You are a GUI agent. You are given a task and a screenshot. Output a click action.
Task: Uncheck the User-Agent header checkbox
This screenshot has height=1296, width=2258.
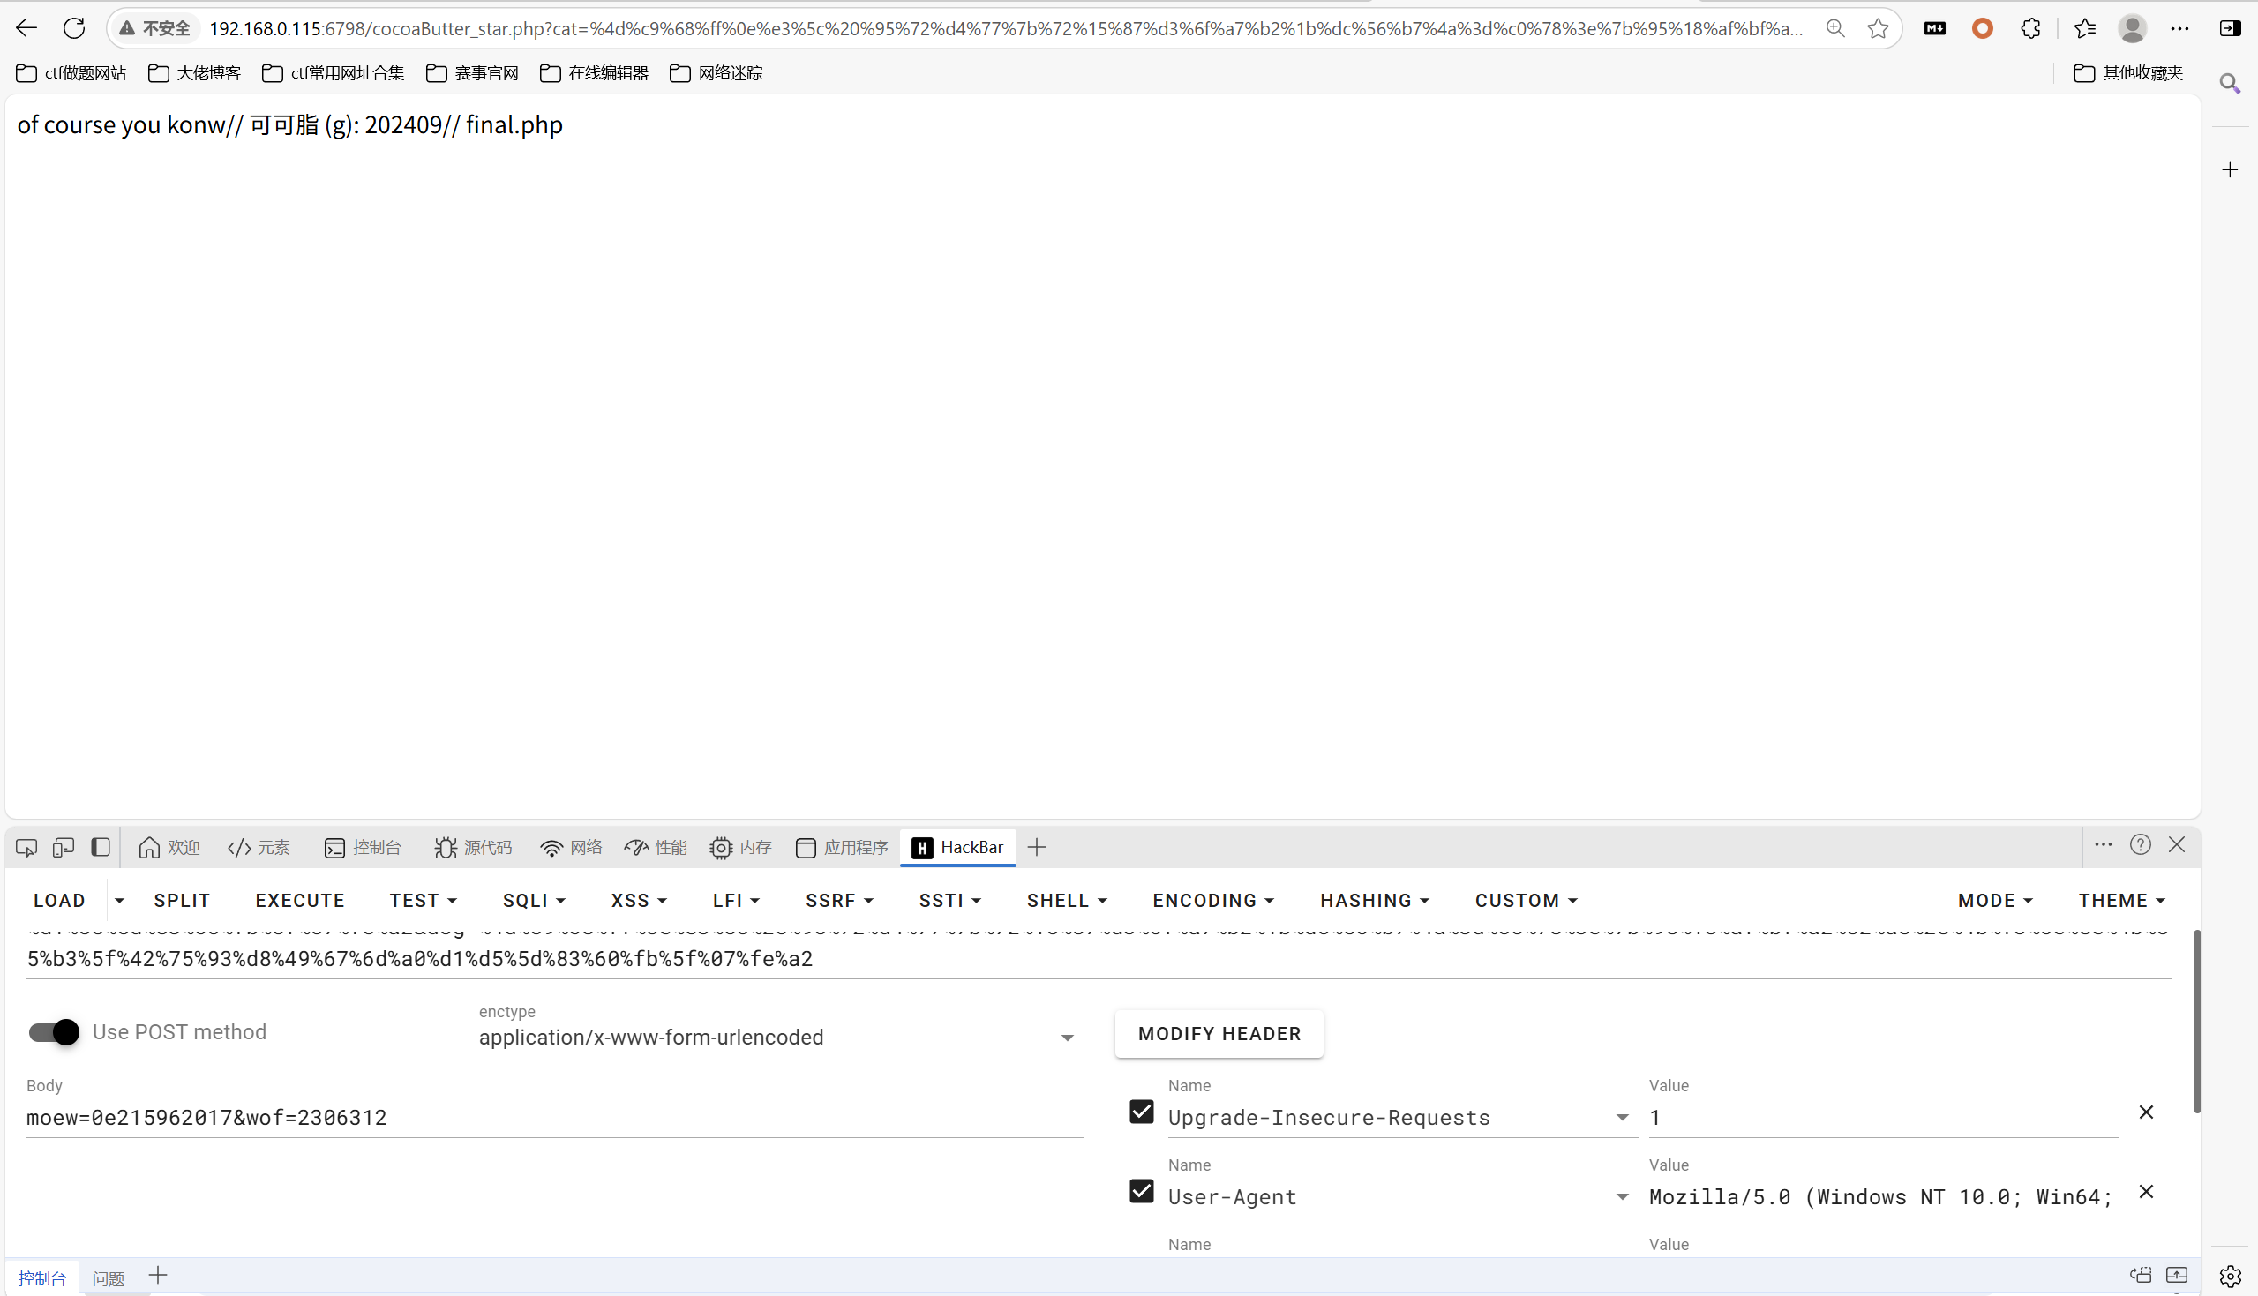click(x=1141, y=1191)
